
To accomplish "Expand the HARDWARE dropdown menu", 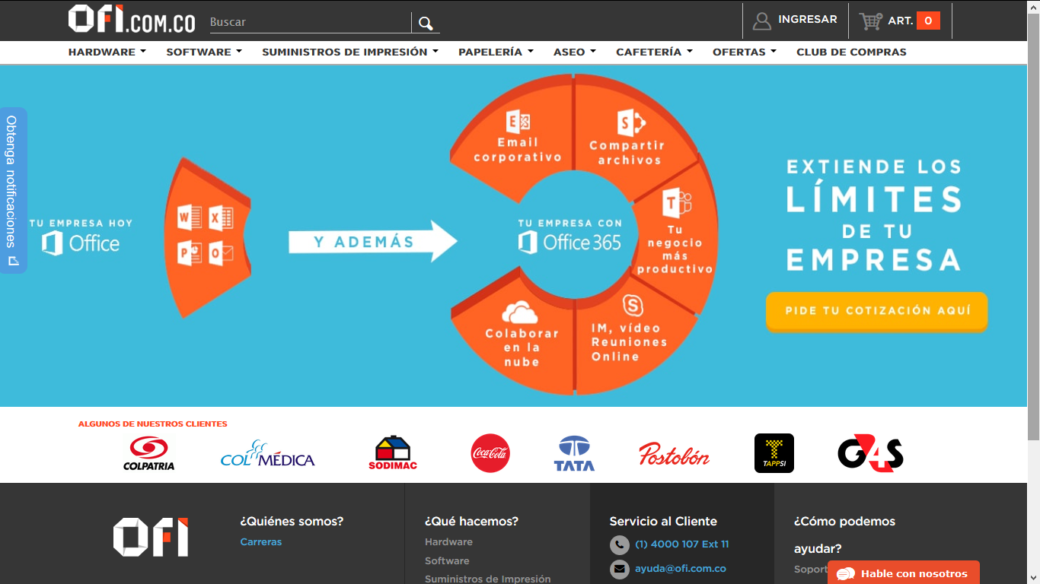I will pyautogui.click(x=107, y=52).
